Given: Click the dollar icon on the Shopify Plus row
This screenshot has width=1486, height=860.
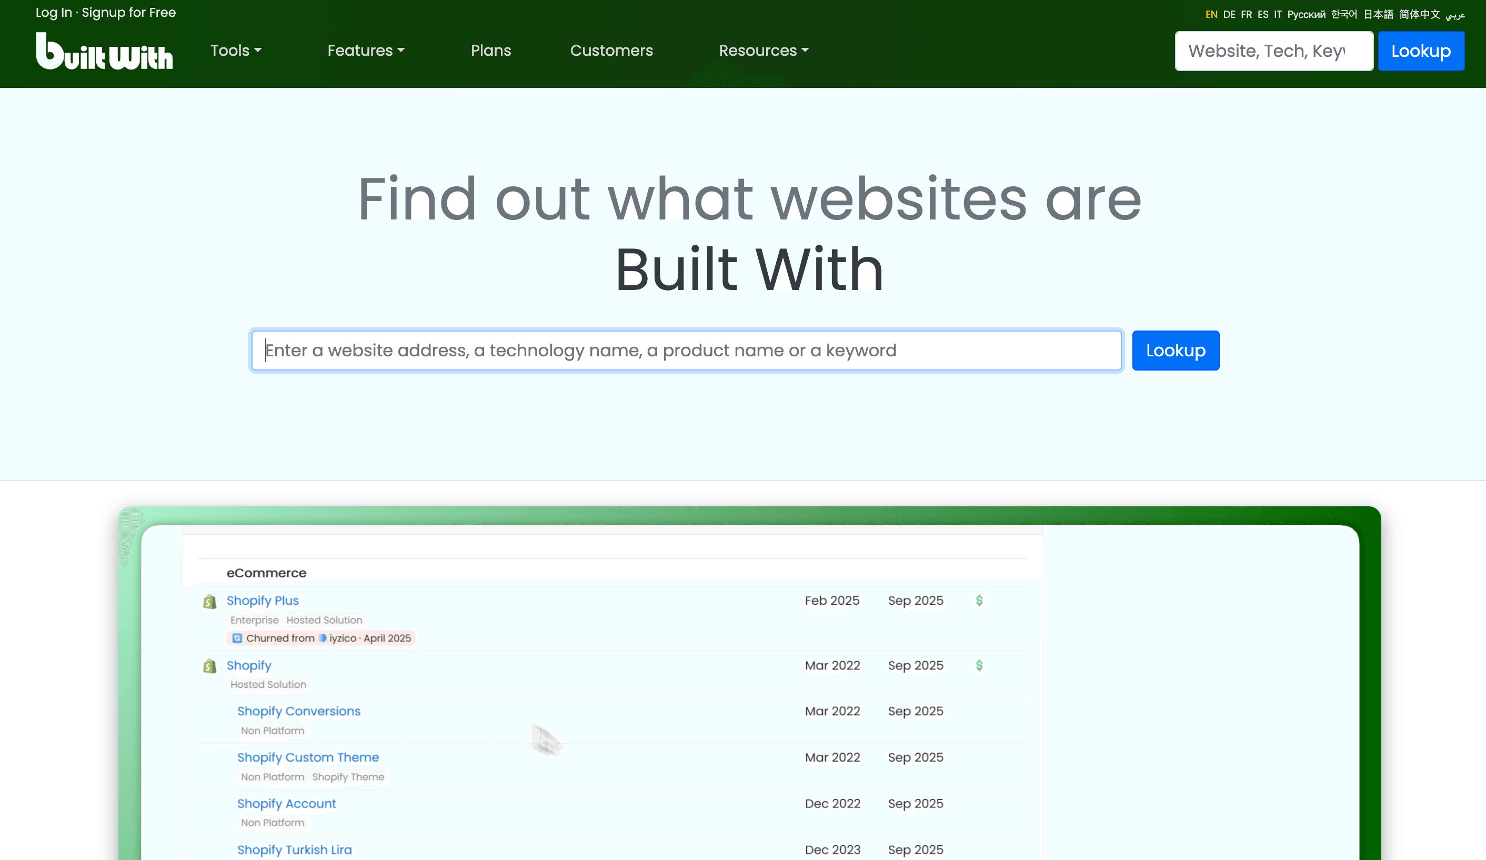Looking at the screenshot, I should [x=979, y=601].
